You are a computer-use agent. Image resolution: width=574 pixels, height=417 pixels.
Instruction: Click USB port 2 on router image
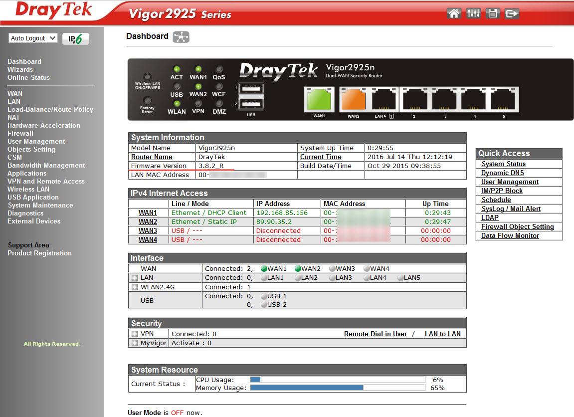click(x=251, y=104)
